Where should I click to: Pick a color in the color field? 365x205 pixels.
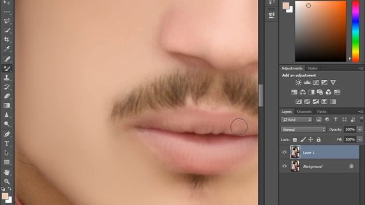coord(321,31)
